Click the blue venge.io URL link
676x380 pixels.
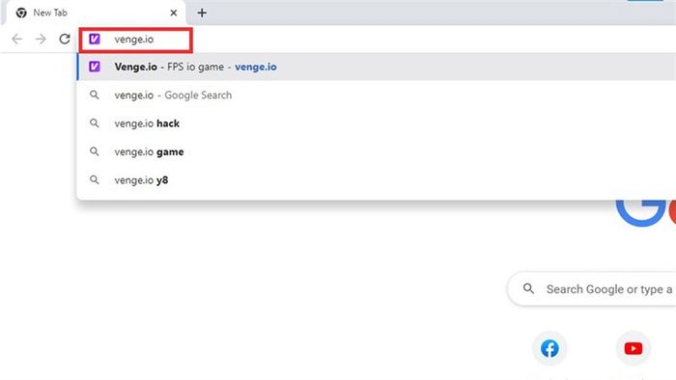pyautogui.click(x=256, y=68)
